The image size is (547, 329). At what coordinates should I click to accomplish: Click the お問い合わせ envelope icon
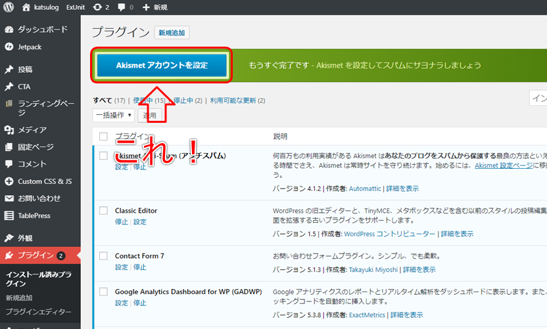9,198
